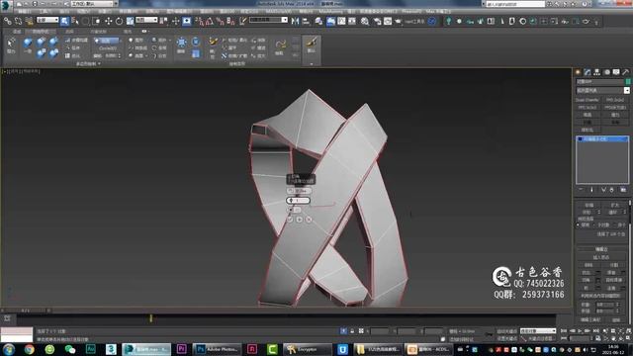Open Edit Named Selection Sets
This screenshot has height=356, width=633.
[x=243, y=21]
